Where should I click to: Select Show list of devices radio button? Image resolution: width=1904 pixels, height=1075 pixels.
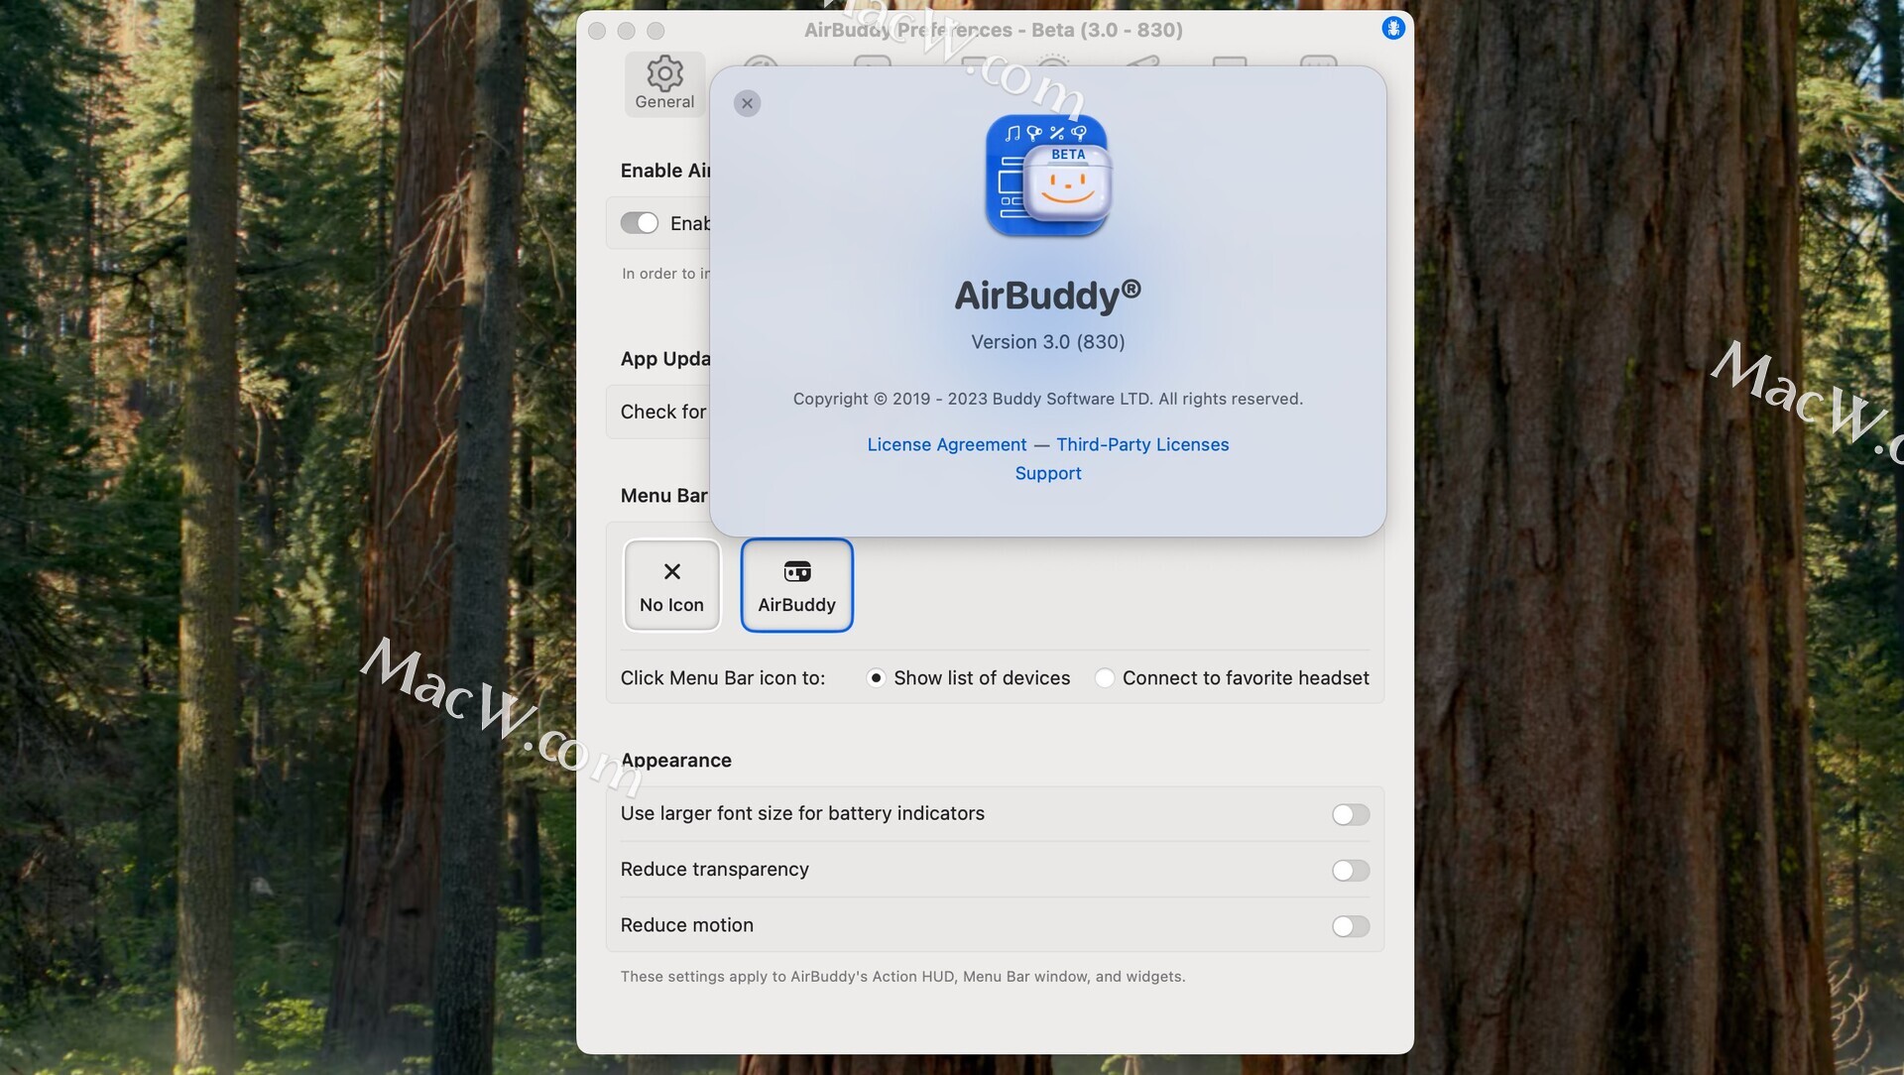pyautogui.click(x=876, y=678)
